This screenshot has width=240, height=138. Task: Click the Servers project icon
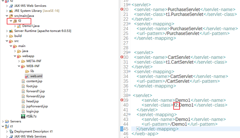pos(7,122)
